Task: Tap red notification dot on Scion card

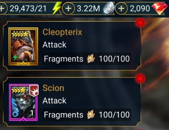Action: click(x=140, y=78)
